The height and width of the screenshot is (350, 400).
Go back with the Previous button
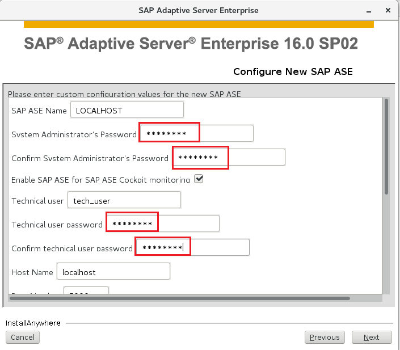tap(325, 338)
